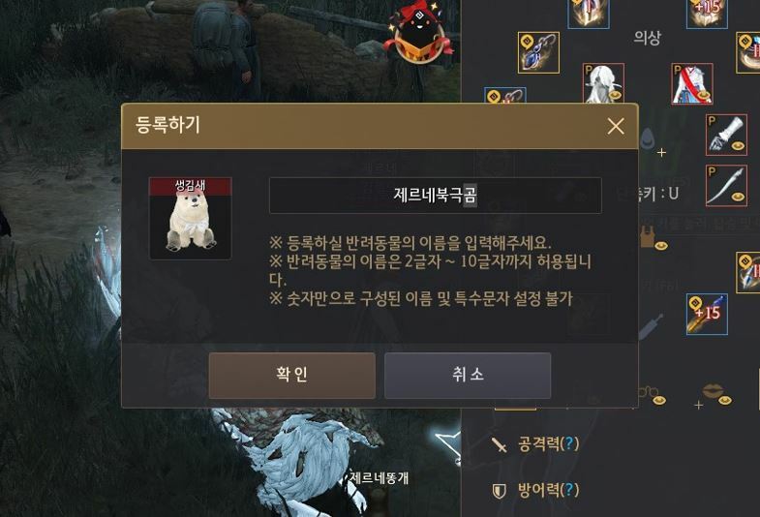Image resolution: width=760 pixels, height=517 pixels.
Task: Select the white sword costume slot
Action: [726, 186]
